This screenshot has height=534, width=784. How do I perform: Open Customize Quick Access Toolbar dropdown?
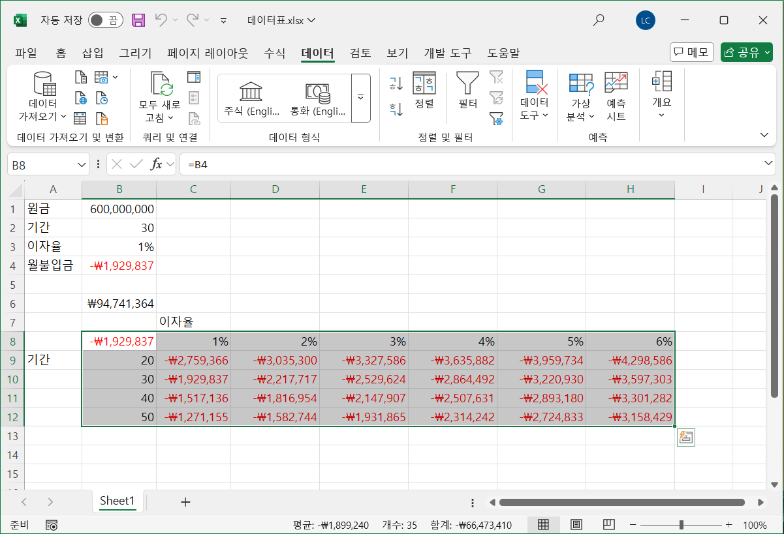pos(223,20)
